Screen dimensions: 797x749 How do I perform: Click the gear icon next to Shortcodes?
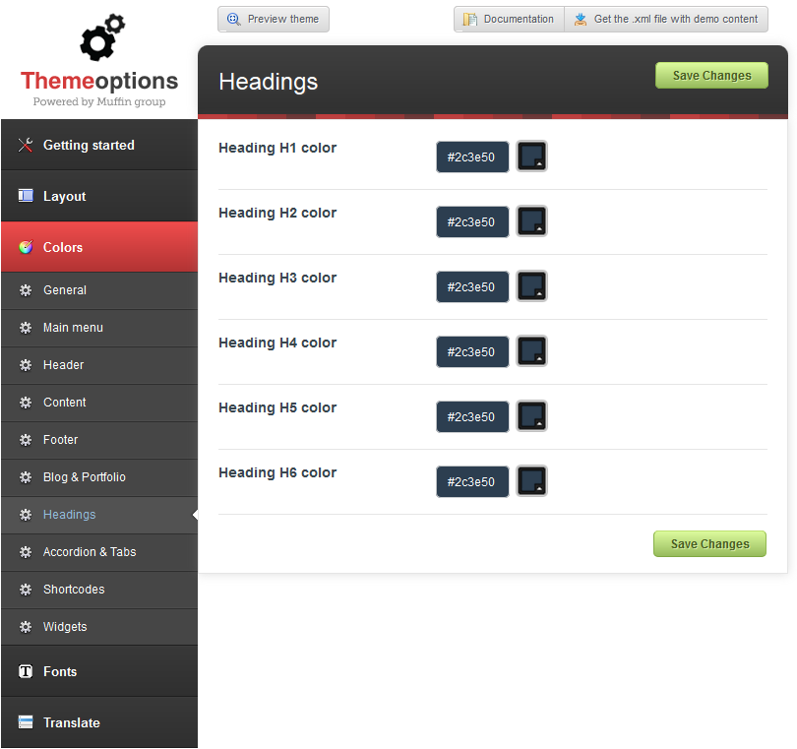(26, 590)
